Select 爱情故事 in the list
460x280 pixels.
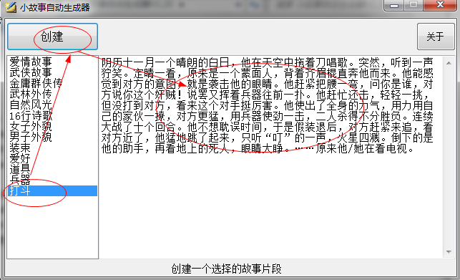52,62
